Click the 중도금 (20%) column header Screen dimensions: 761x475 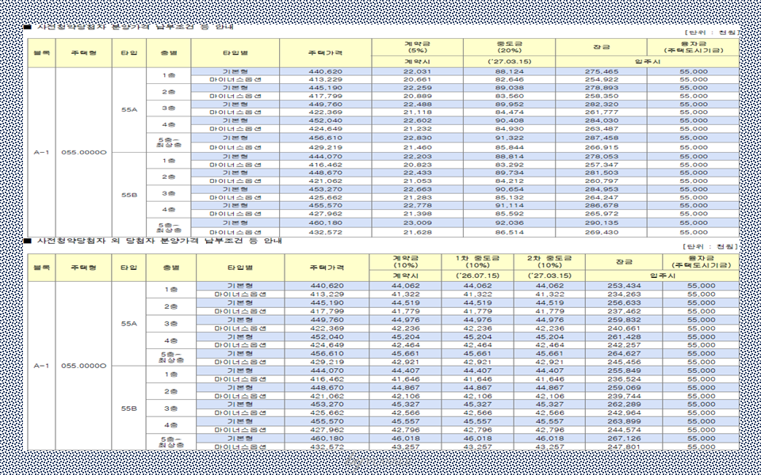point(509,47)
